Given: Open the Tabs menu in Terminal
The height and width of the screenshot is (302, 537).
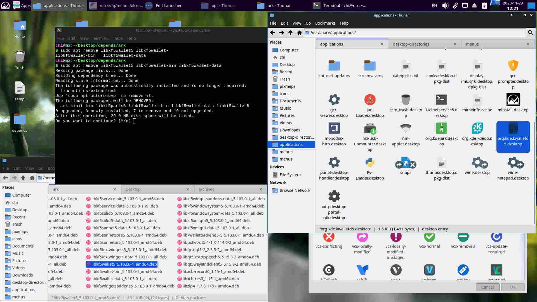Looking at the screenshot, I should (x=118, y=38).
